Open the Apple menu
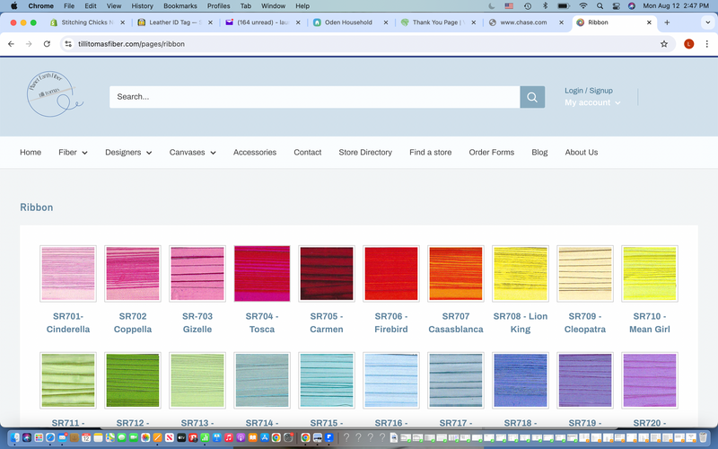 click(13, 5)
